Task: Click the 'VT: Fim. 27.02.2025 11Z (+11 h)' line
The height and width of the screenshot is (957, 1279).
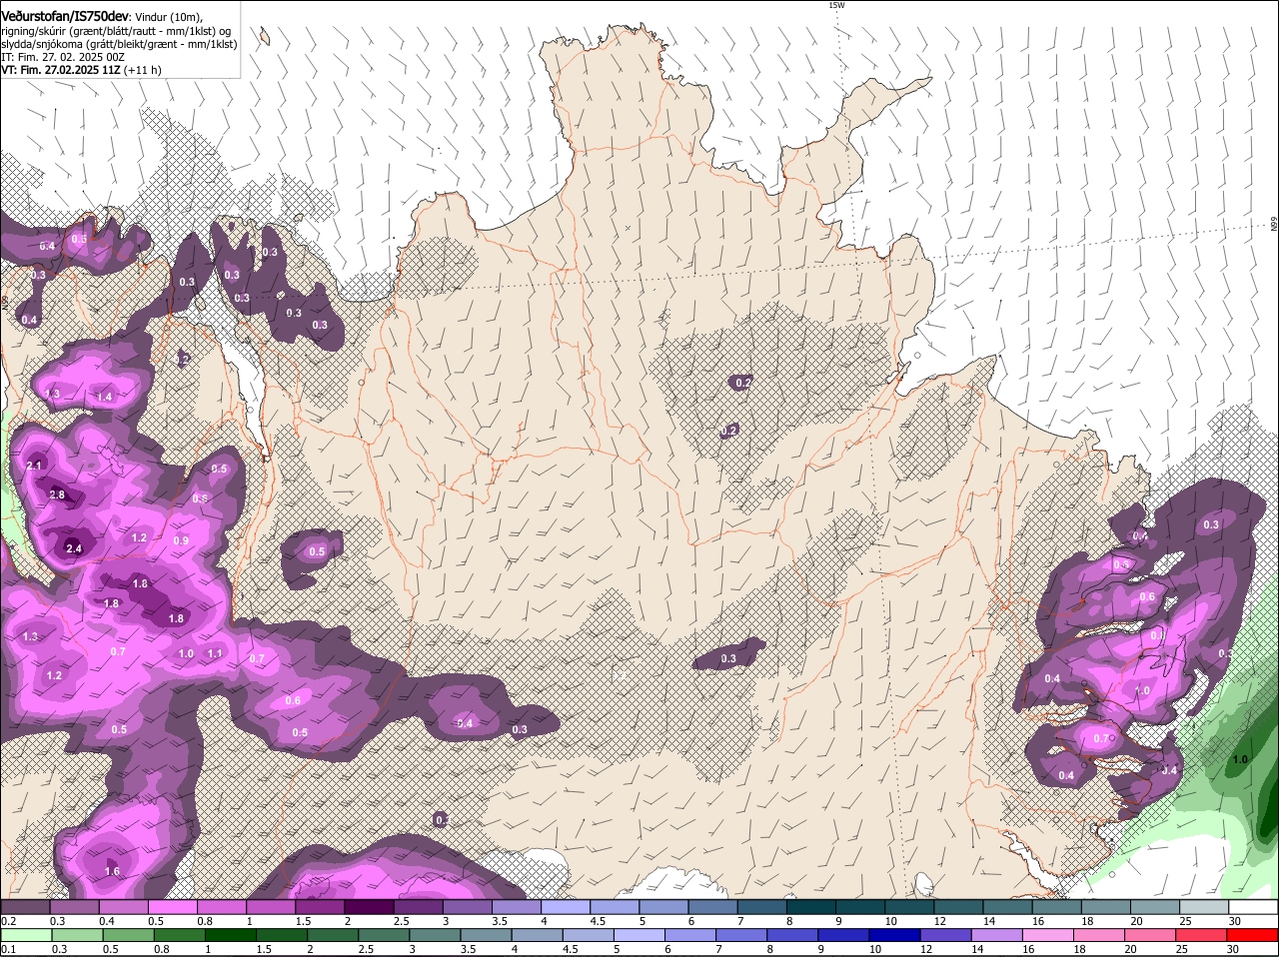Action: (x=81, y=70)
